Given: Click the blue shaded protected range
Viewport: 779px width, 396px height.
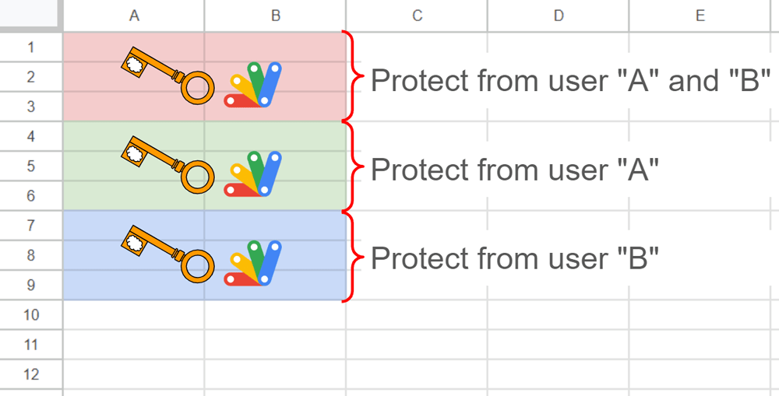Looking at the screenshot, I should (x=93, y=284).
